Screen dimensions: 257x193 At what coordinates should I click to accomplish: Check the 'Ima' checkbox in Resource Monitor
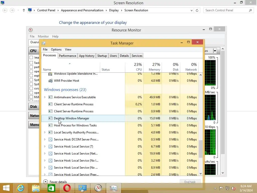[x=31, y=58]
